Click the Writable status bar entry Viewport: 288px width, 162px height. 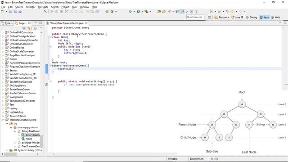tap(173, 159)
